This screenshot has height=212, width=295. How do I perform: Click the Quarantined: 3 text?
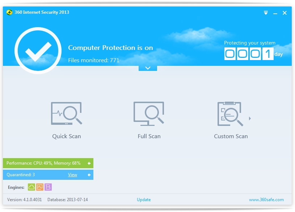(x=21, y=175)
